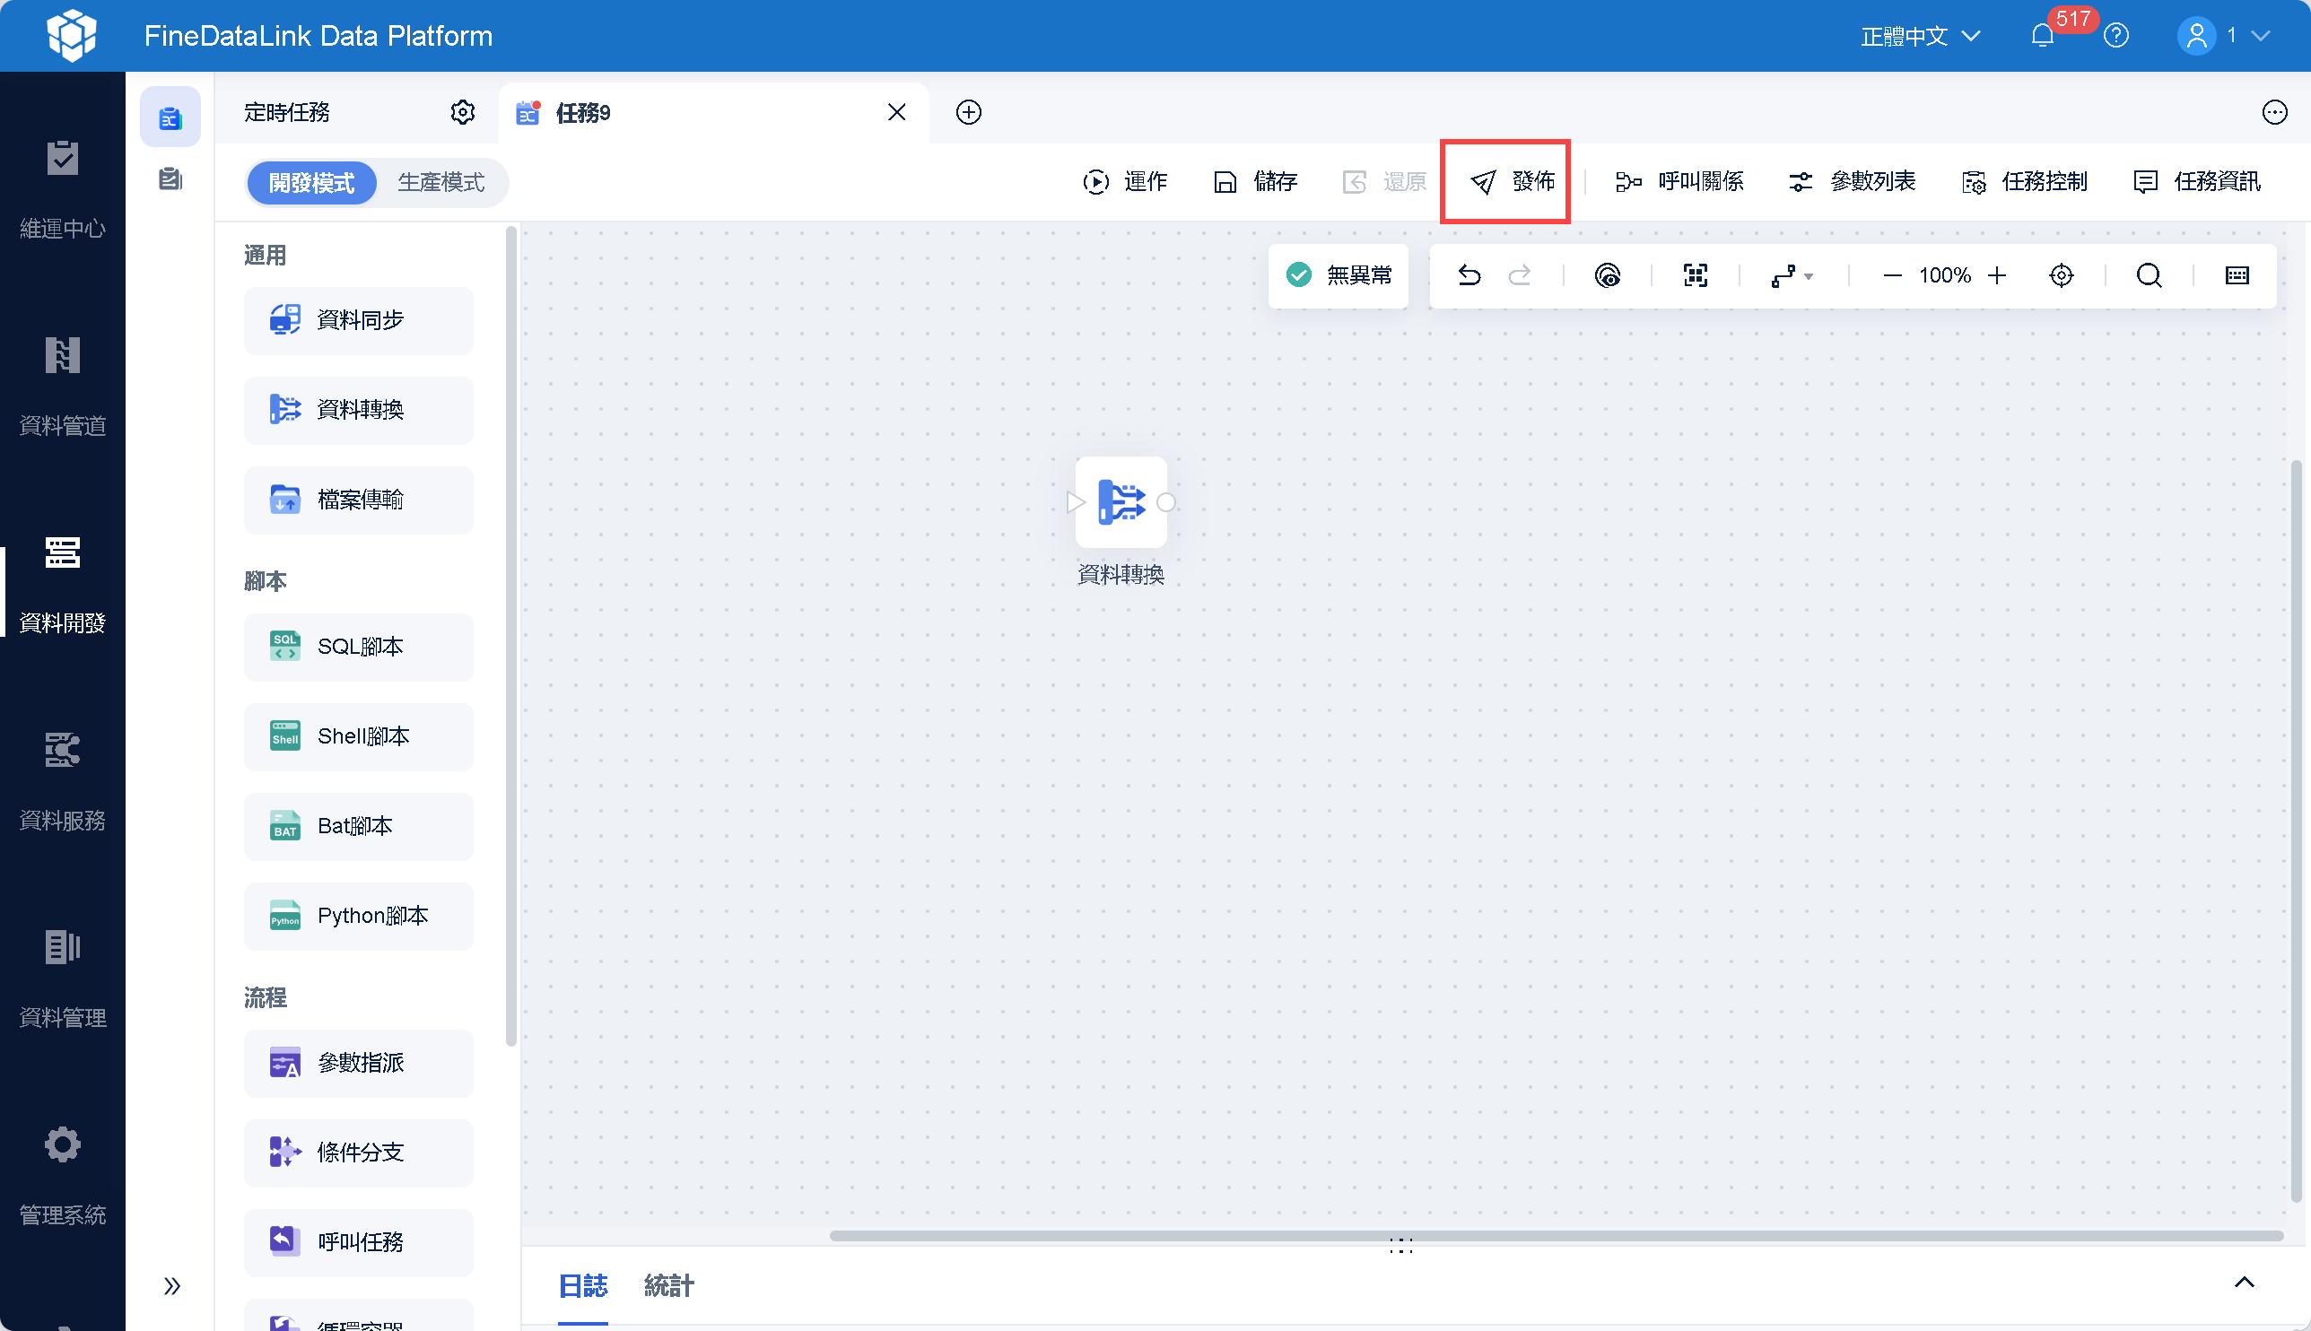The height and width of the screenshot is (1331, 2311).
Task: Select 開發模式 mode toggle
Action: [311, 183]
